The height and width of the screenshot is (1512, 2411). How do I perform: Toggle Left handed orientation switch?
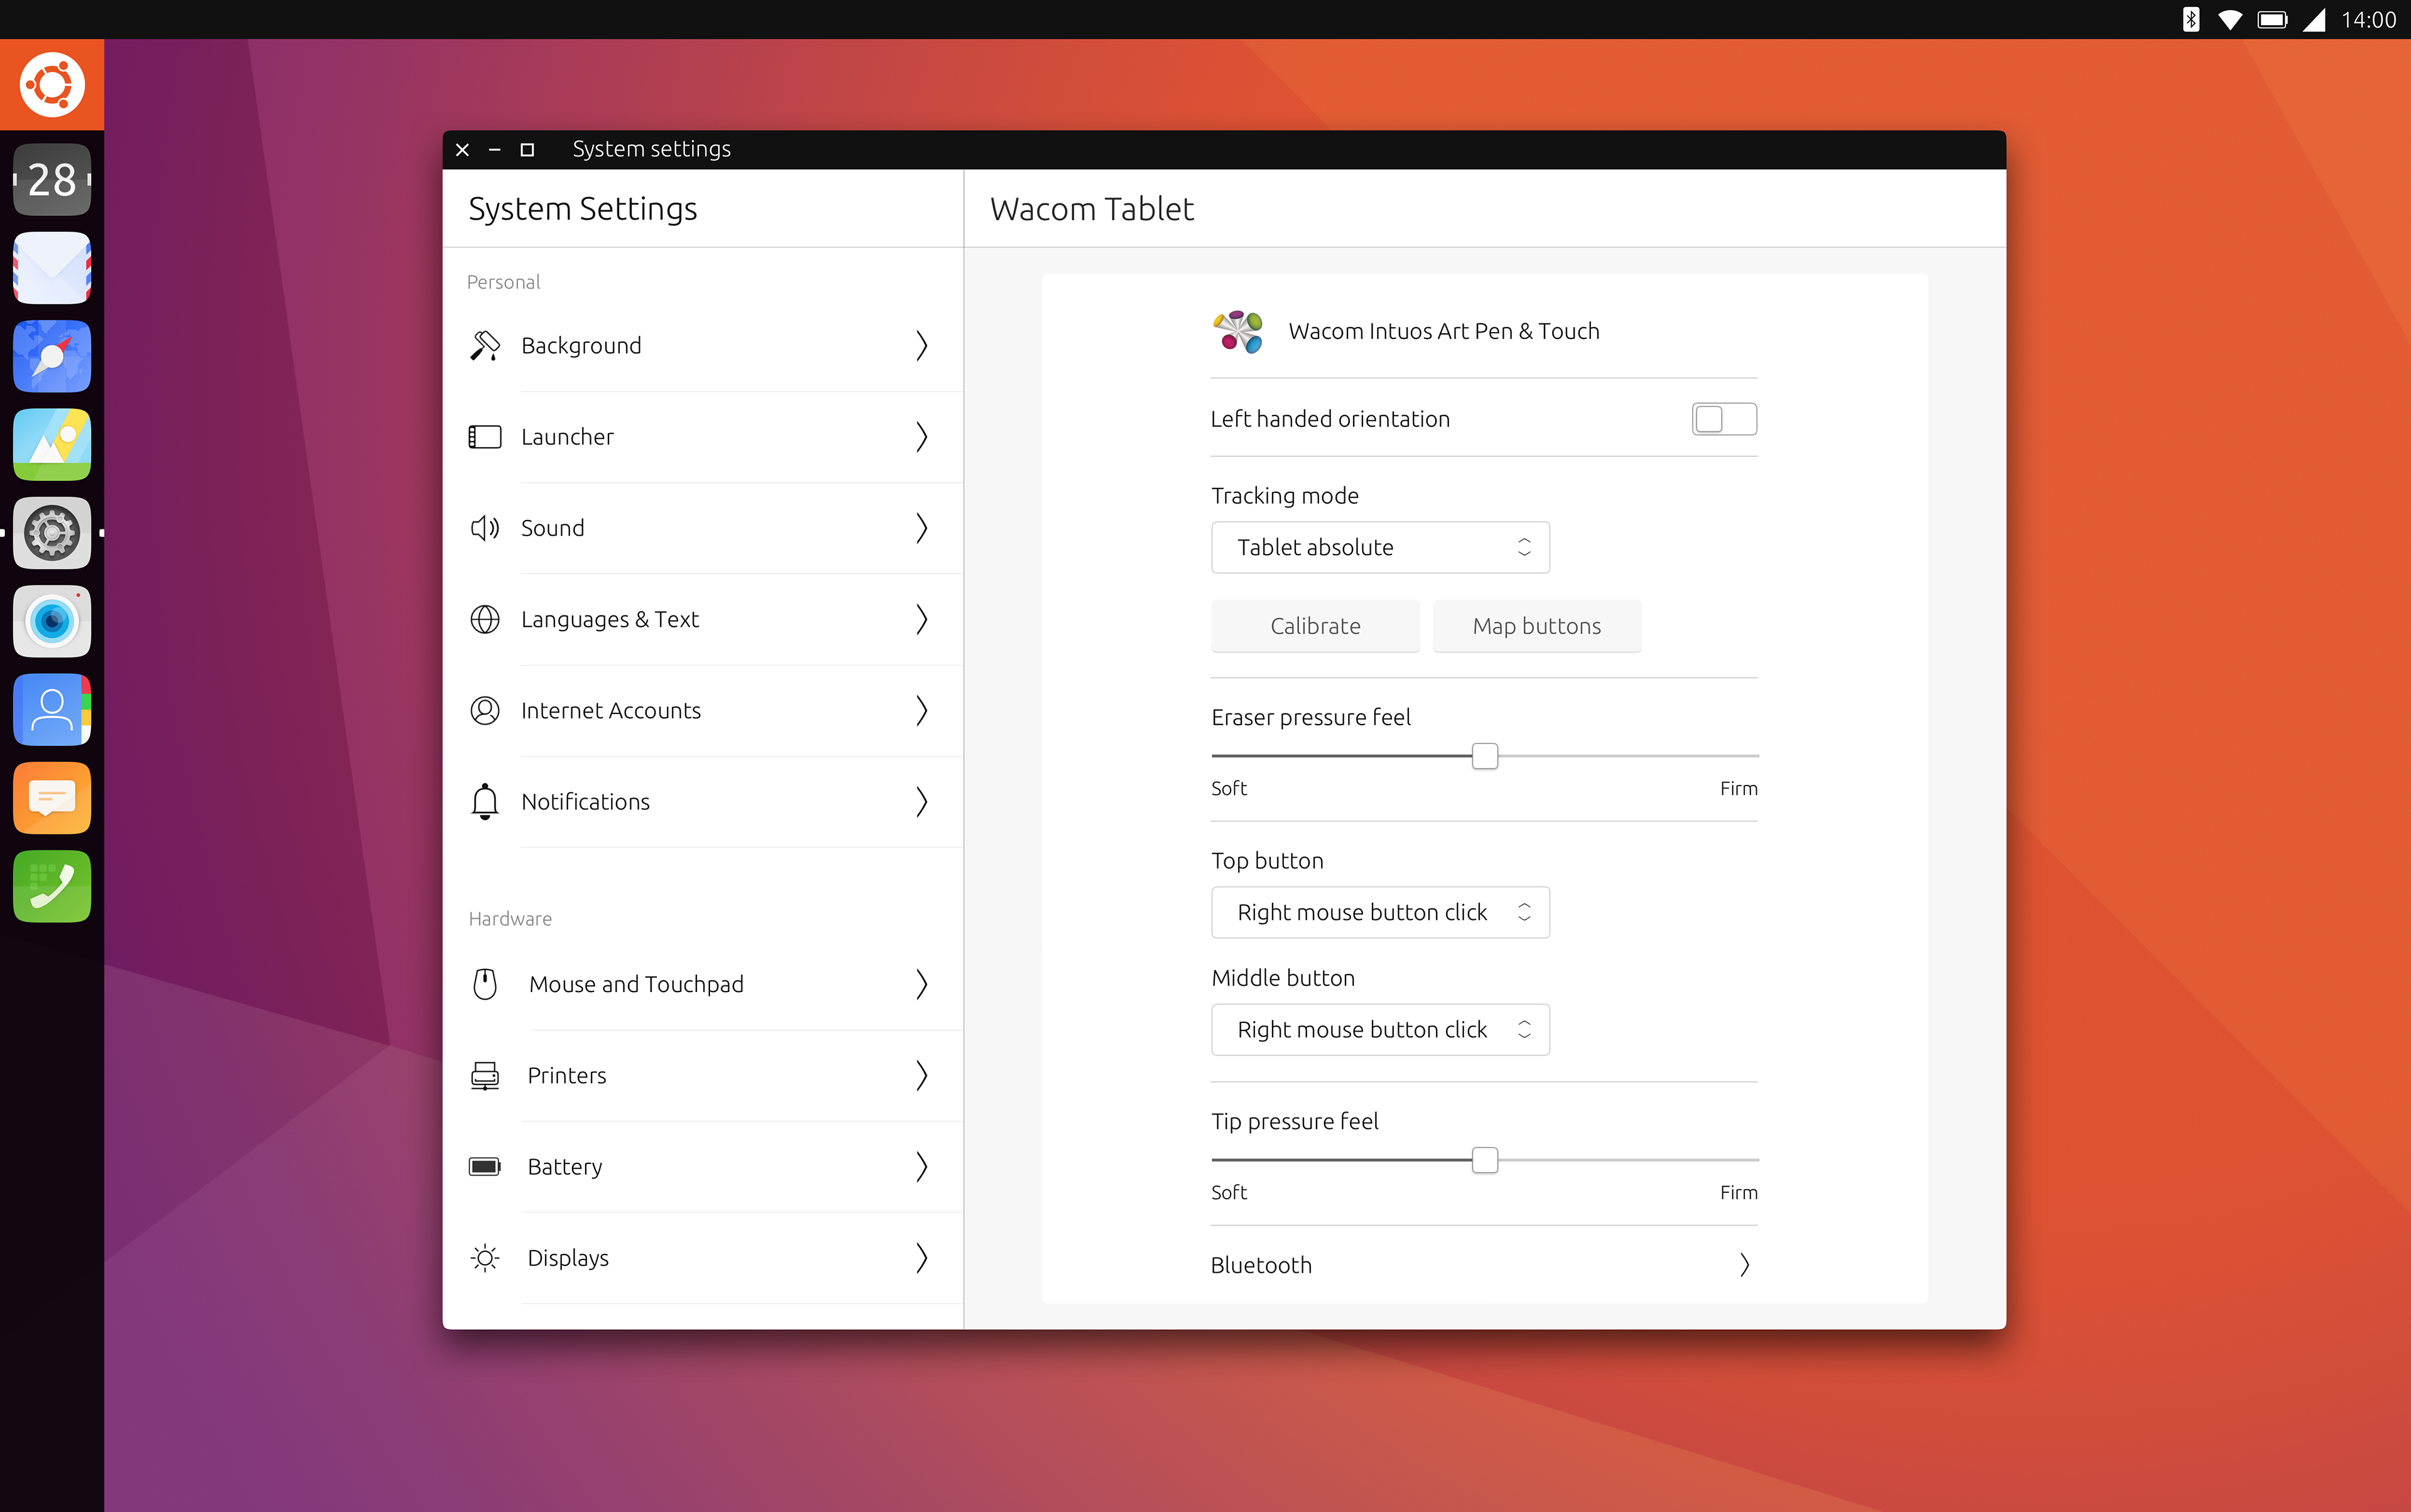1724,419
